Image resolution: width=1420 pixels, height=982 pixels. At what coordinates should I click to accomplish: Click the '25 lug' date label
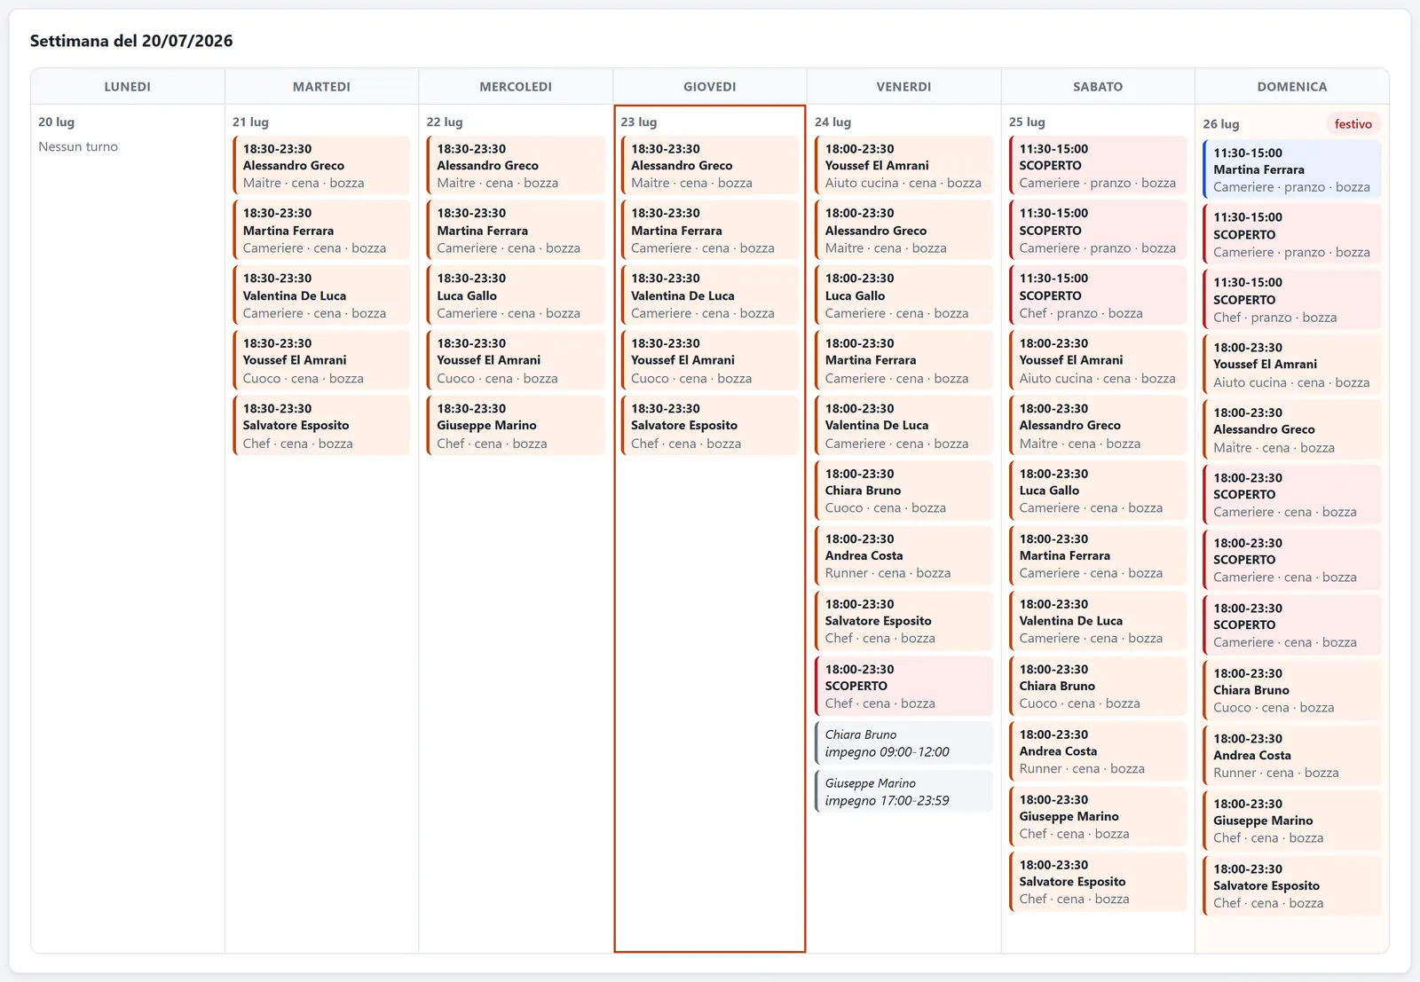1027,122
